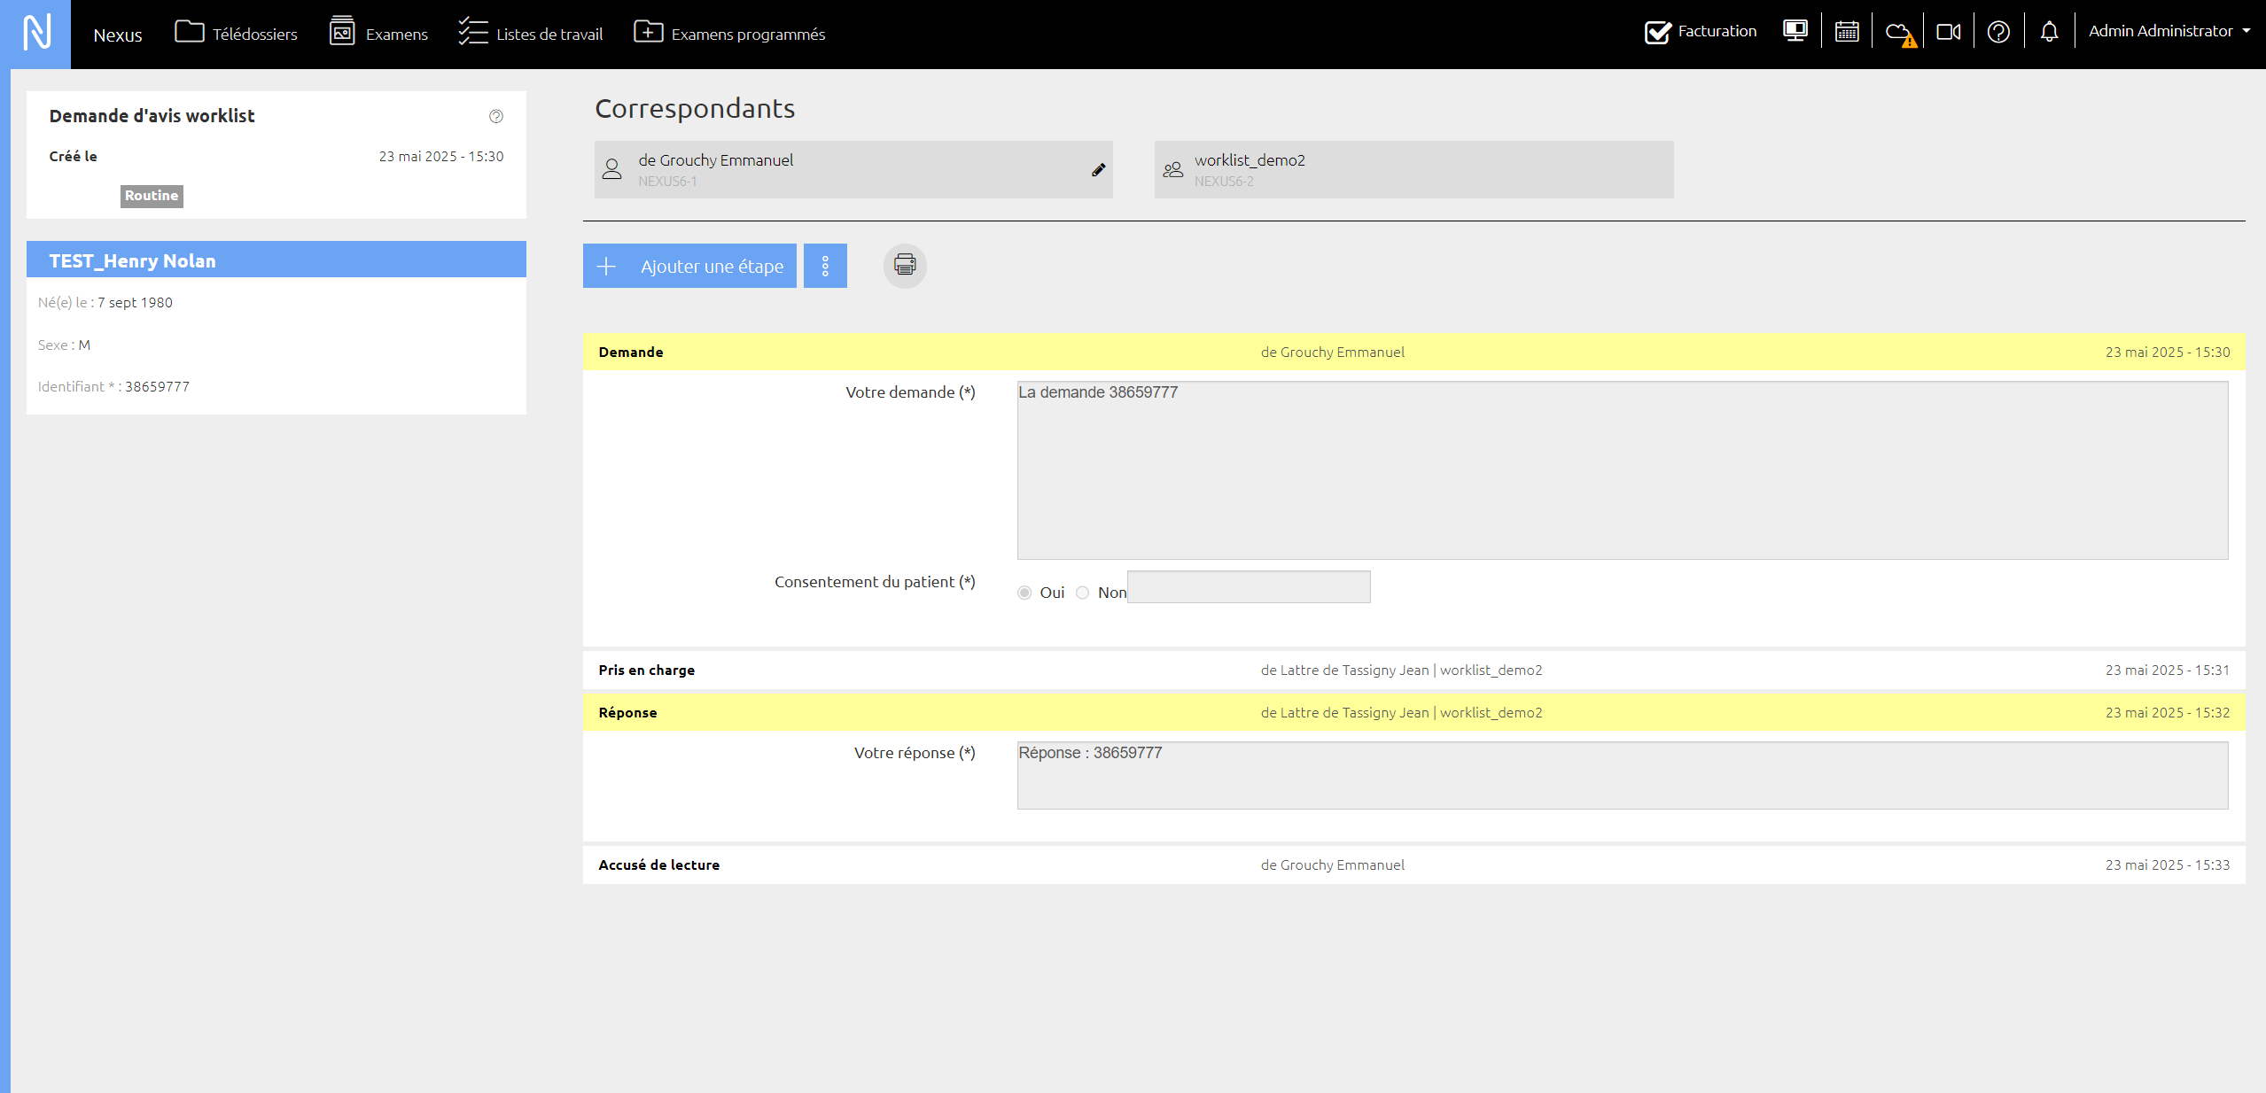This screenshot has width=2266, height=1093.
Task: Expand Admin Administrator user dropdown
Action: (2169, 31)
